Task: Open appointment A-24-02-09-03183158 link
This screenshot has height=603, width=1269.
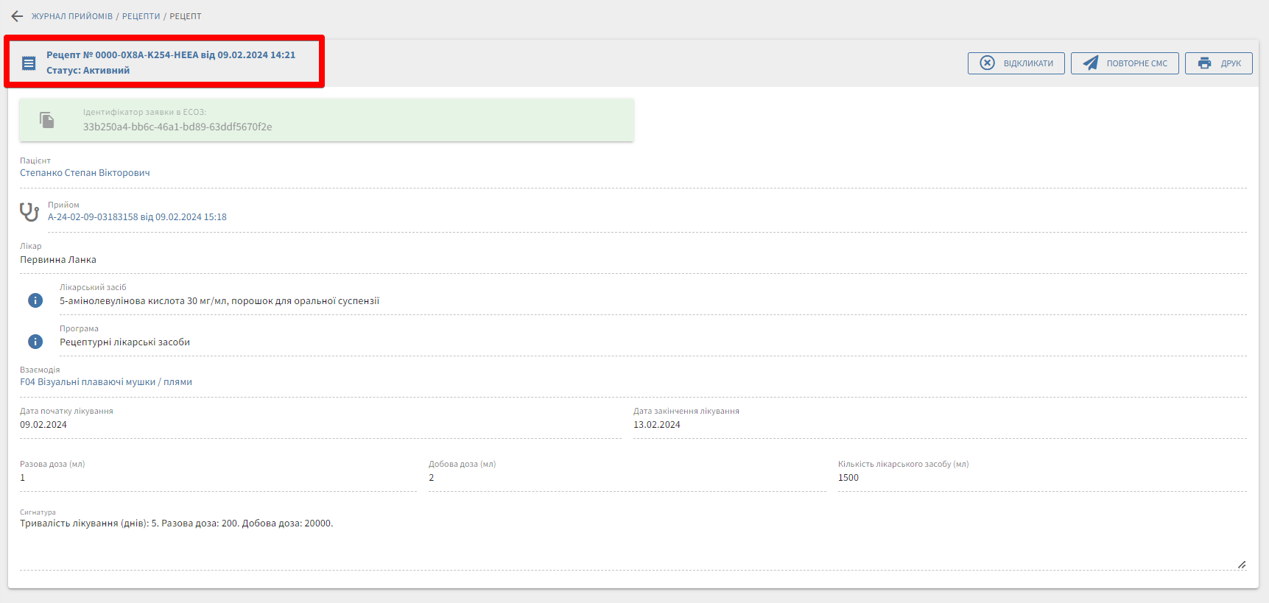Action: click(x=137, y=217)
